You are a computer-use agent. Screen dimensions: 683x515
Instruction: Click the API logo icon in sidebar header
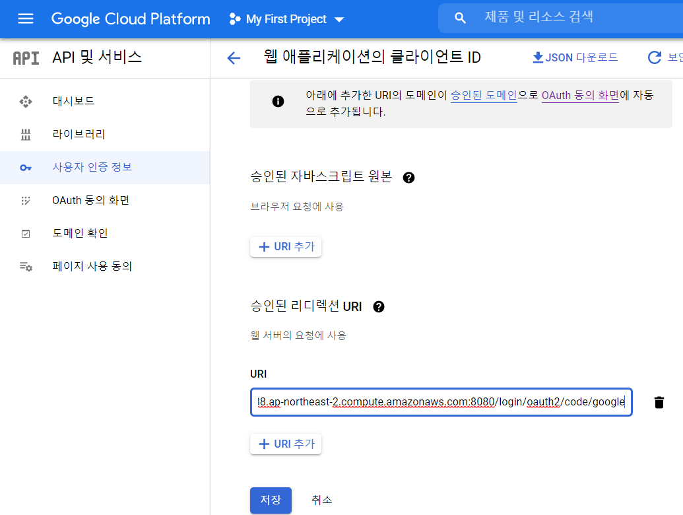click(26, 58)
